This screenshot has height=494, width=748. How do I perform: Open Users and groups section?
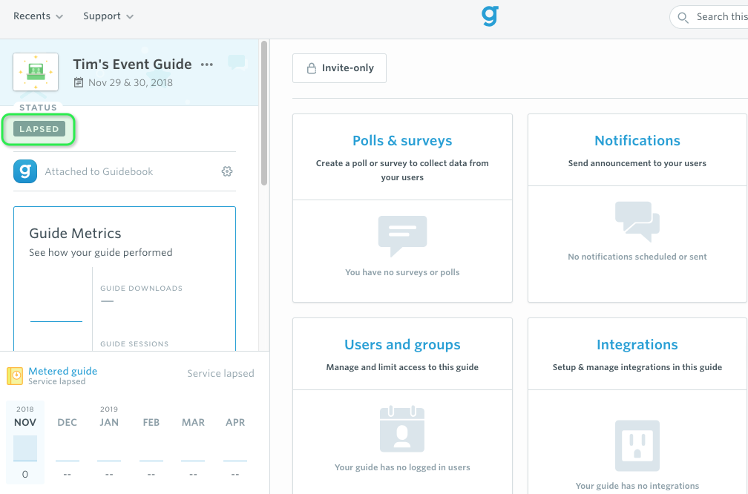click(402, 345)
